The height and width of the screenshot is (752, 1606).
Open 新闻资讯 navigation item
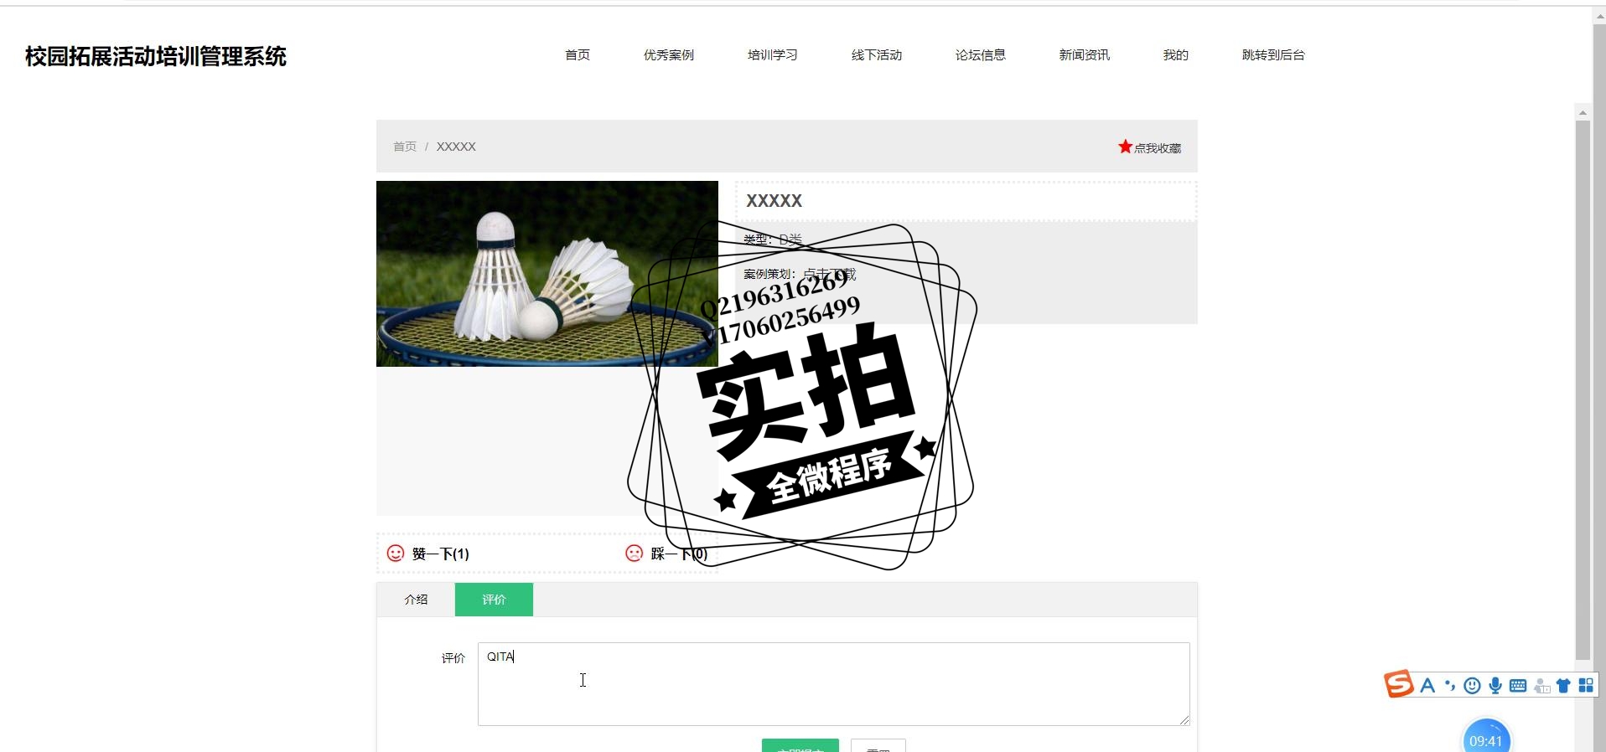[1085, 55]
